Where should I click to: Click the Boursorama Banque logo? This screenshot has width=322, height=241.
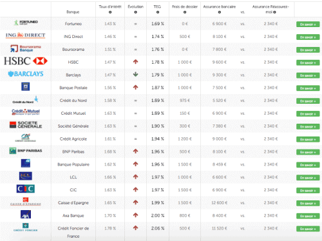[x=26, y=48]
